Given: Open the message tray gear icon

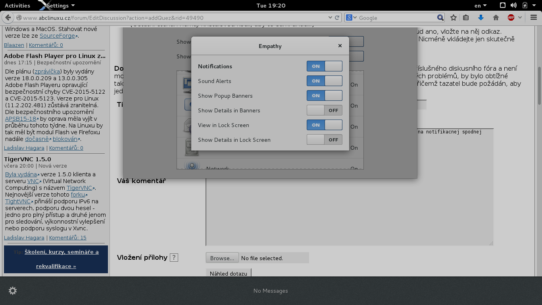Looking at the screenshot, I should [x=13, y=291].
